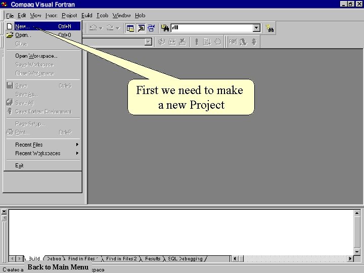This screenshot has height=273, width=364.
Task: Close the output pane with X button
Action: click(4, 211)
